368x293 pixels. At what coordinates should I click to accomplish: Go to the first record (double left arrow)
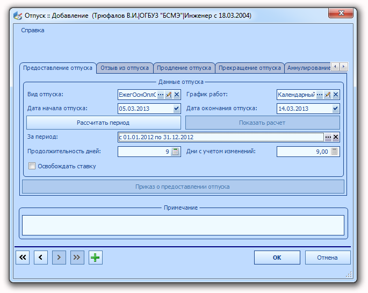pyautogui.click(x=23, y=258)
